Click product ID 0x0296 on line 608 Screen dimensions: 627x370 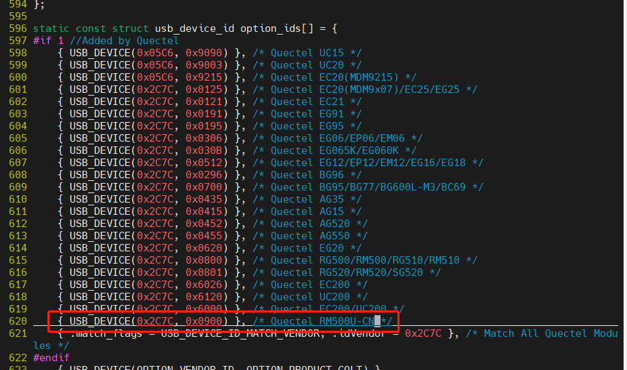(x=204, y=175)
